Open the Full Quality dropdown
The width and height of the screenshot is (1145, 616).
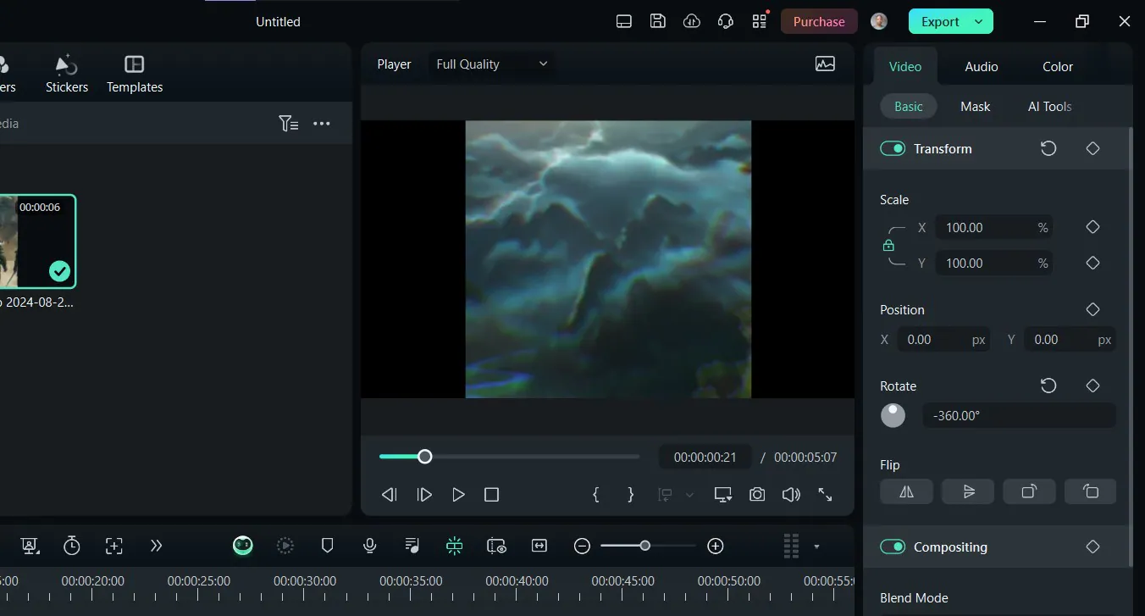point(492,64)
